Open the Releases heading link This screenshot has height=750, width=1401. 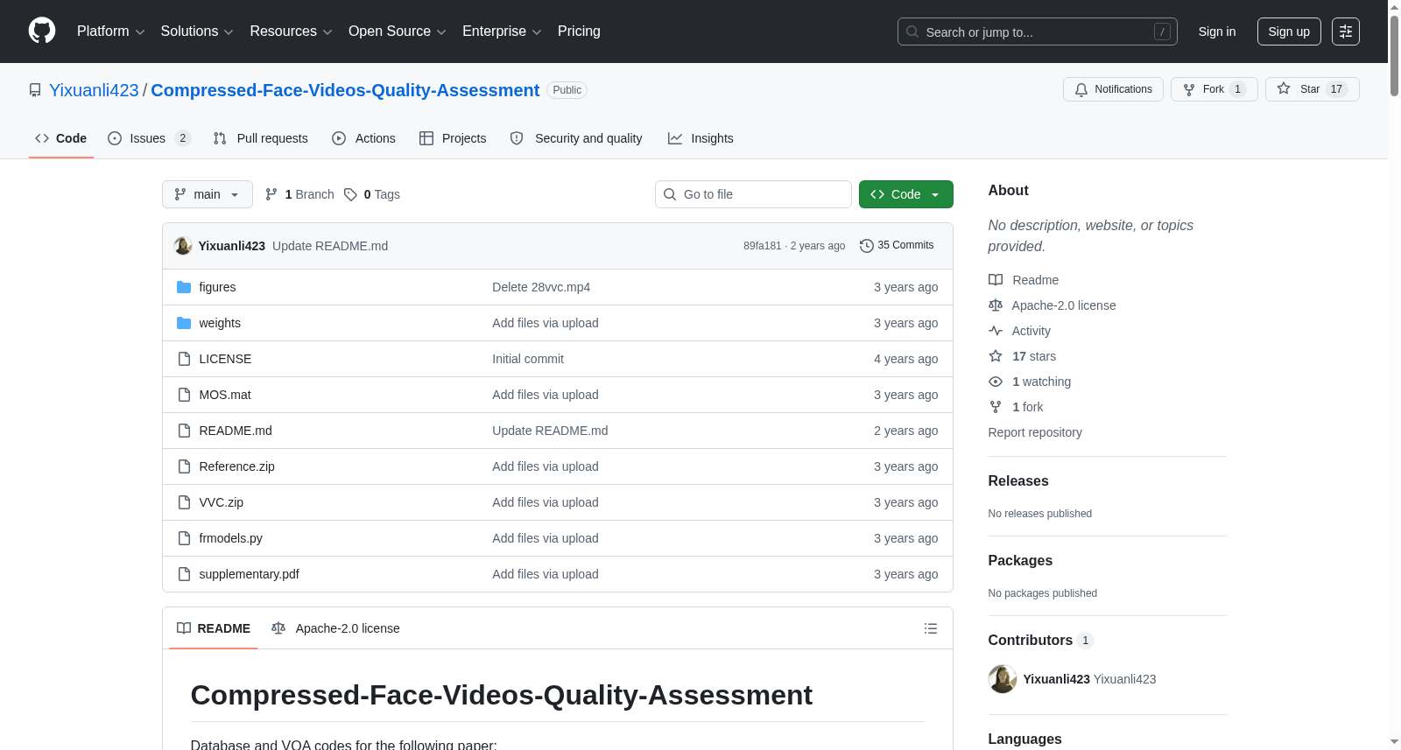[x=1018, y=481]
